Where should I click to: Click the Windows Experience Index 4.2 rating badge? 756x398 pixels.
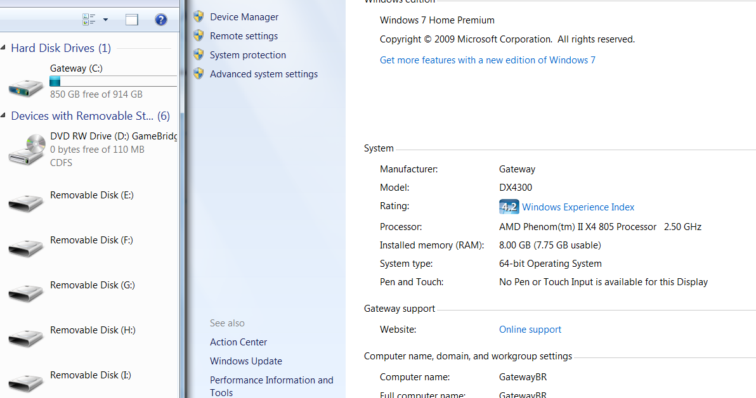(509, 207)
